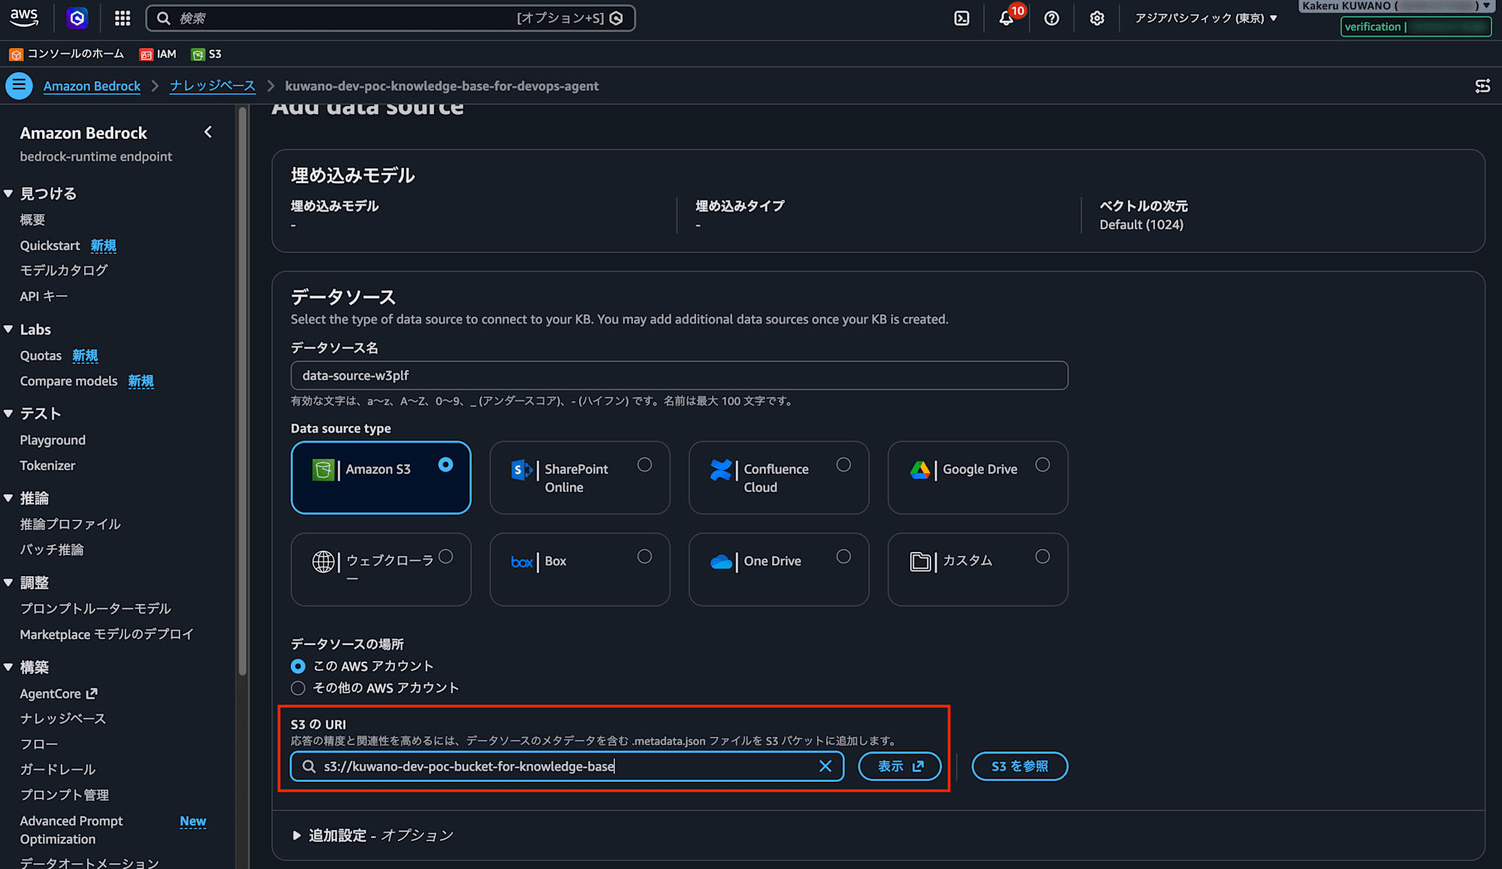Choose その他の AWS アカウント location

[x=298, y=688]
